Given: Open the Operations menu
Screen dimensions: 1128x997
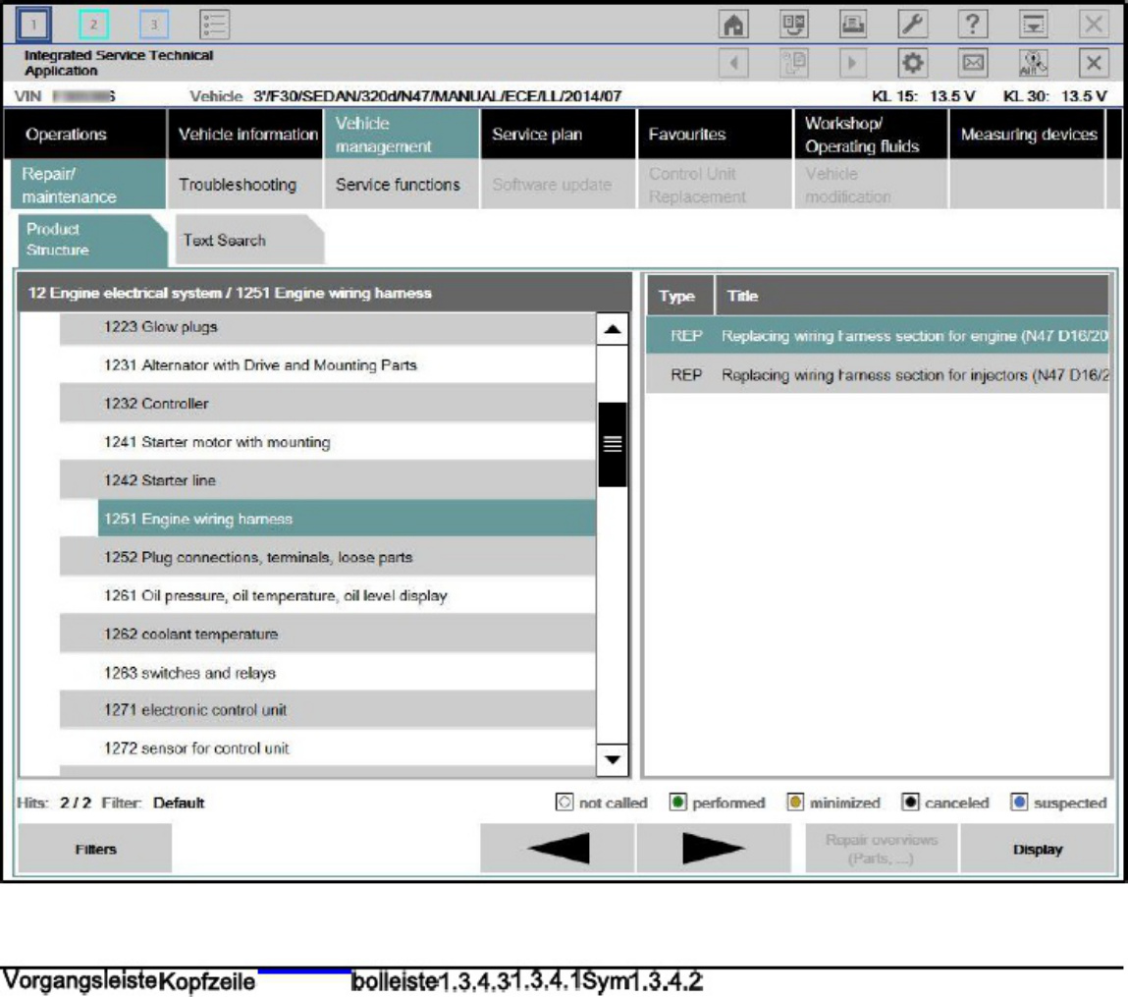Looking at the screenshot, I should pos(84,134).
